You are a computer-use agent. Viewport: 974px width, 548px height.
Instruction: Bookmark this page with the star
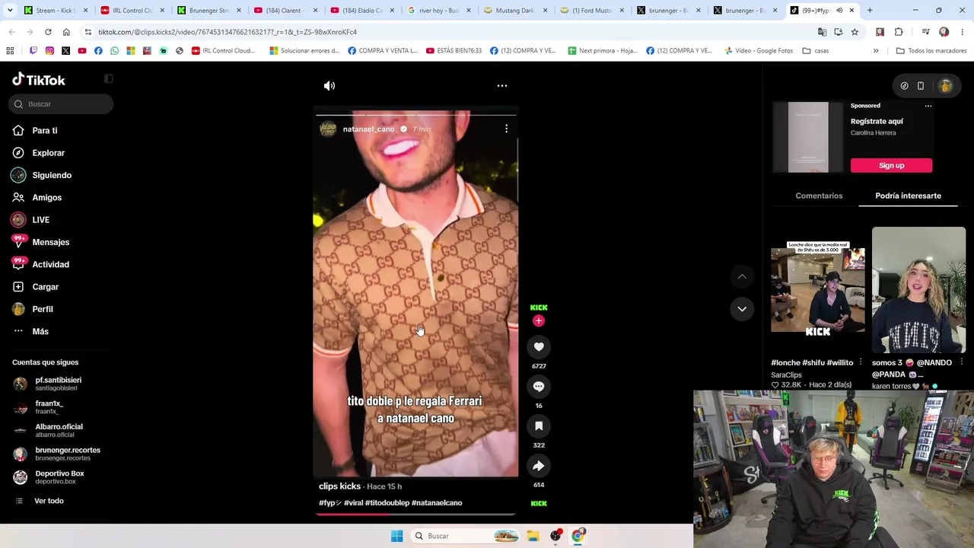click(855, 32)
